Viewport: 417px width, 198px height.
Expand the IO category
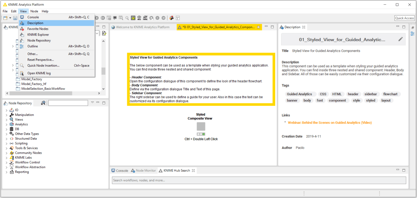(7, 110)
